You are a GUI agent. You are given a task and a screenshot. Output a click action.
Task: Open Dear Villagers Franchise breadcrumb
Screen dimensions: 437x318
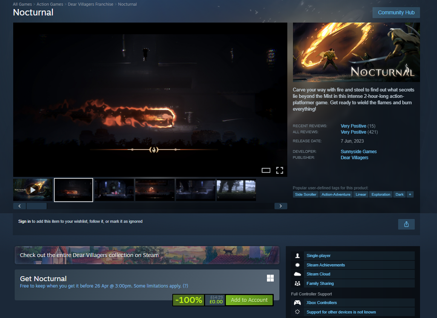[90, 4]
